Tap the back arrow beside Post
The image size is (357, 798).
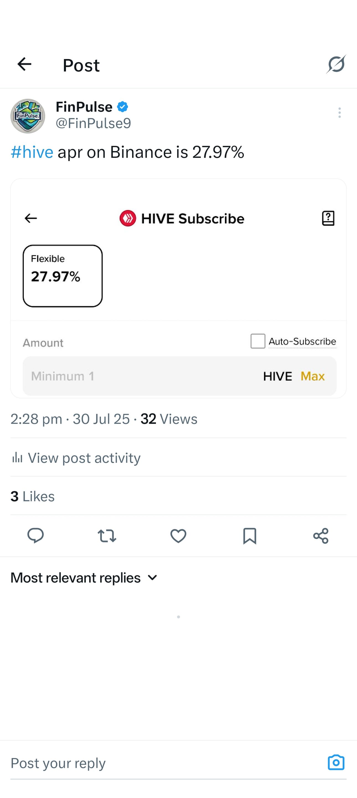24,65
